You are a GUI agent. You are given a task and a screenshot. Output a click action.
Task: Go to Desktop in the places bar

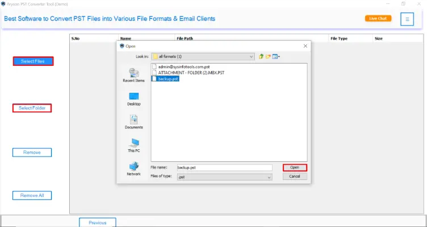coord(133,99)
